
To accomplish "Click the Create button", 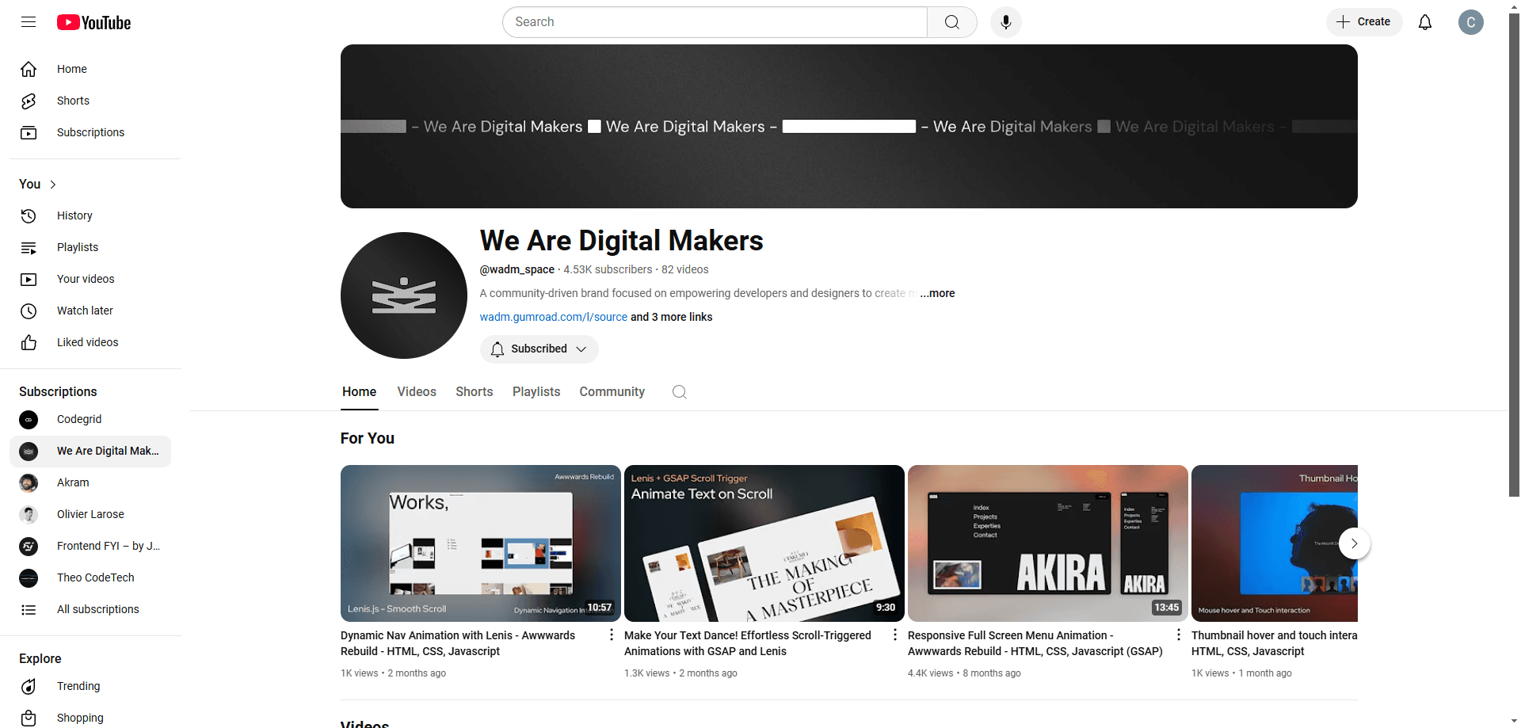I will coord(1364,22).
